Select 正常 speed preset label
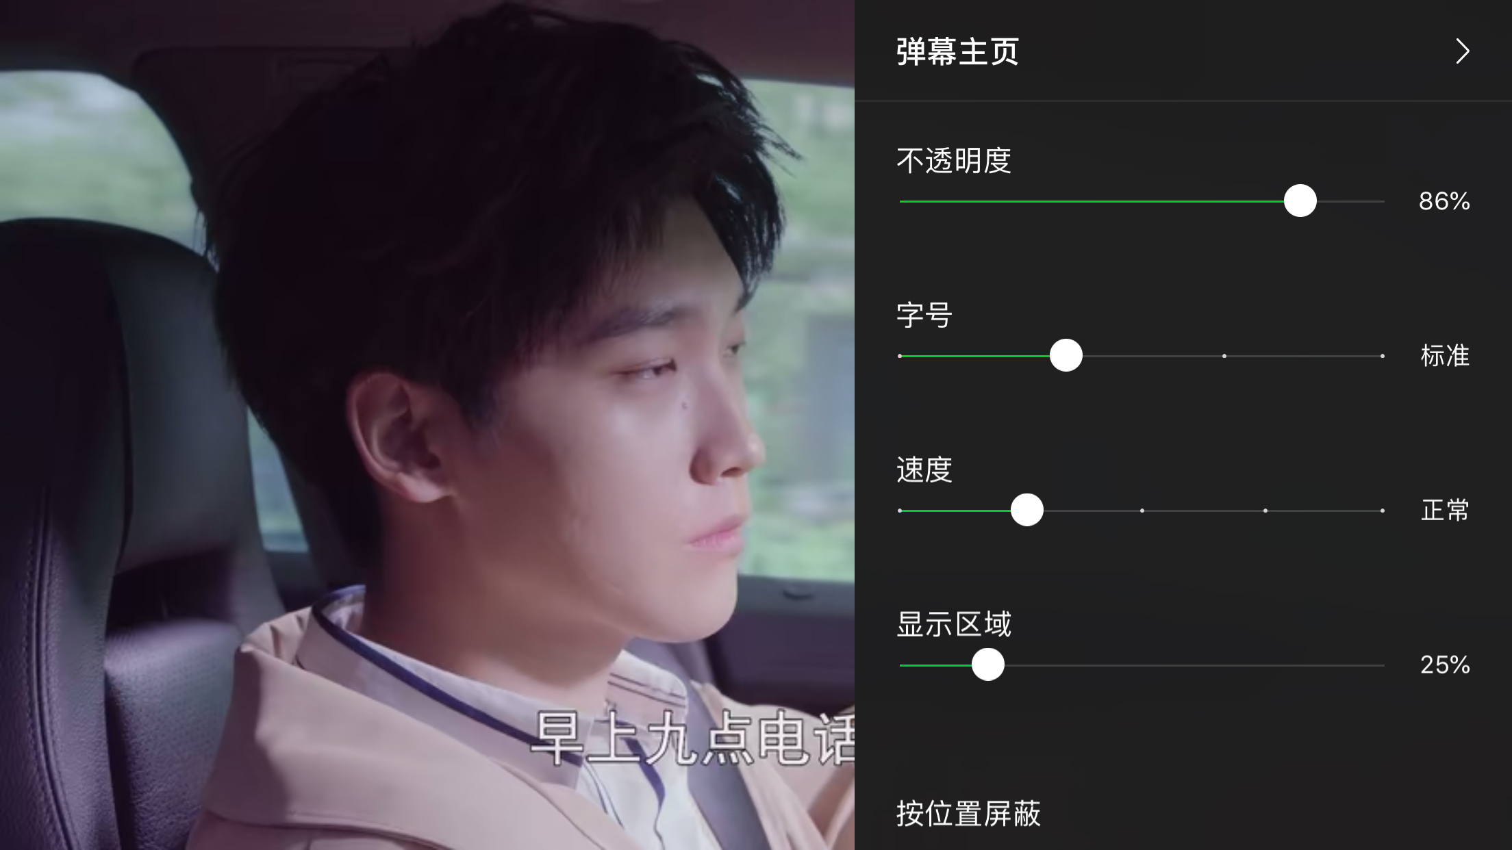 (x=1444, y=510)
